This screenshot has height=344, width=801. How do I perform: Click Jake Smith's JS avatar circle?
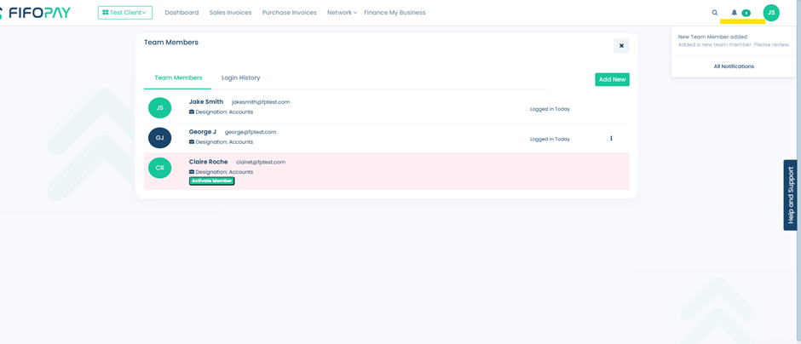click(x=159, y=108)
